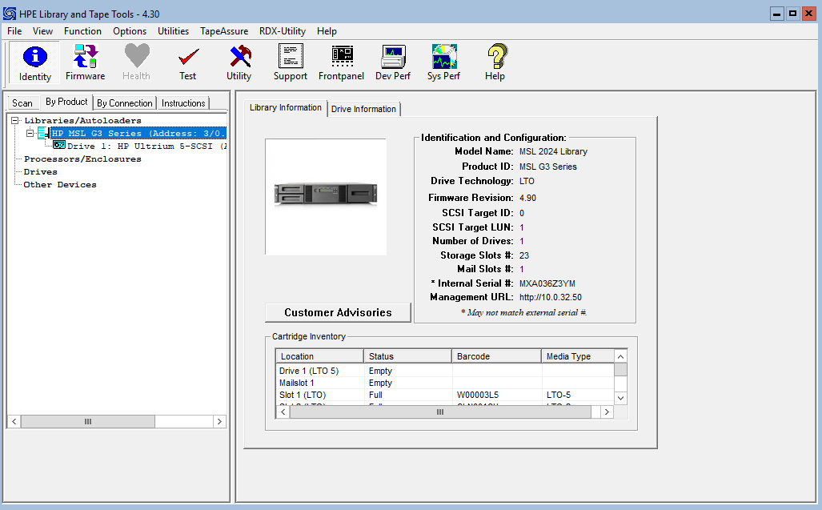The width and height of the screenshot is (822, 510).
Task: Click the Customer Advisories button
Action: pos(338,312)
